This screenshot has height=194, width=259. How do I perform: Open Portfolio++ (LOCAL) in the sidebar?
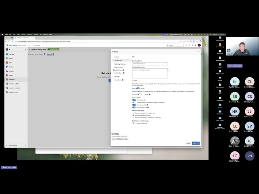coord(14,88)
